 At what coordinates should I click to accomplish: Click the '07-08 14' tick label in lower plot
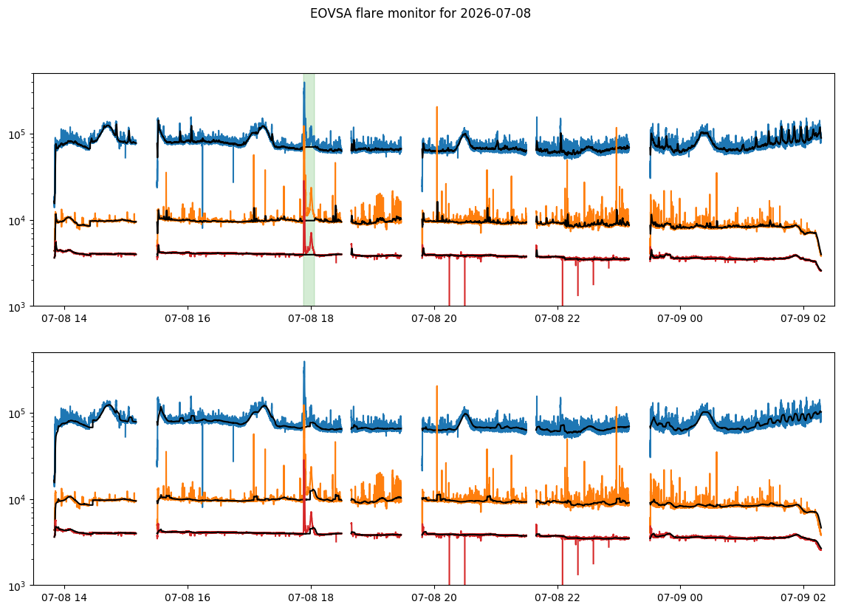[64, 597]
